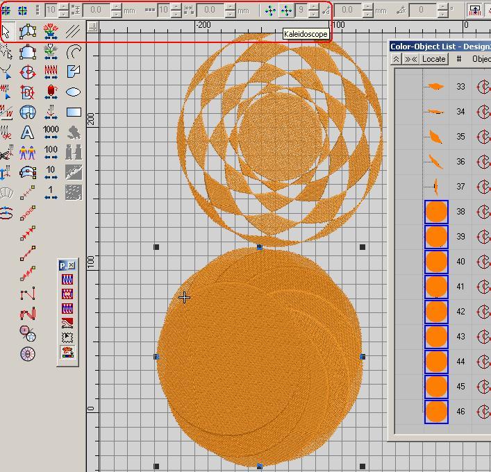
Task: Click the top-center selection handle of orange circle
Action: [x=260, y=247]
